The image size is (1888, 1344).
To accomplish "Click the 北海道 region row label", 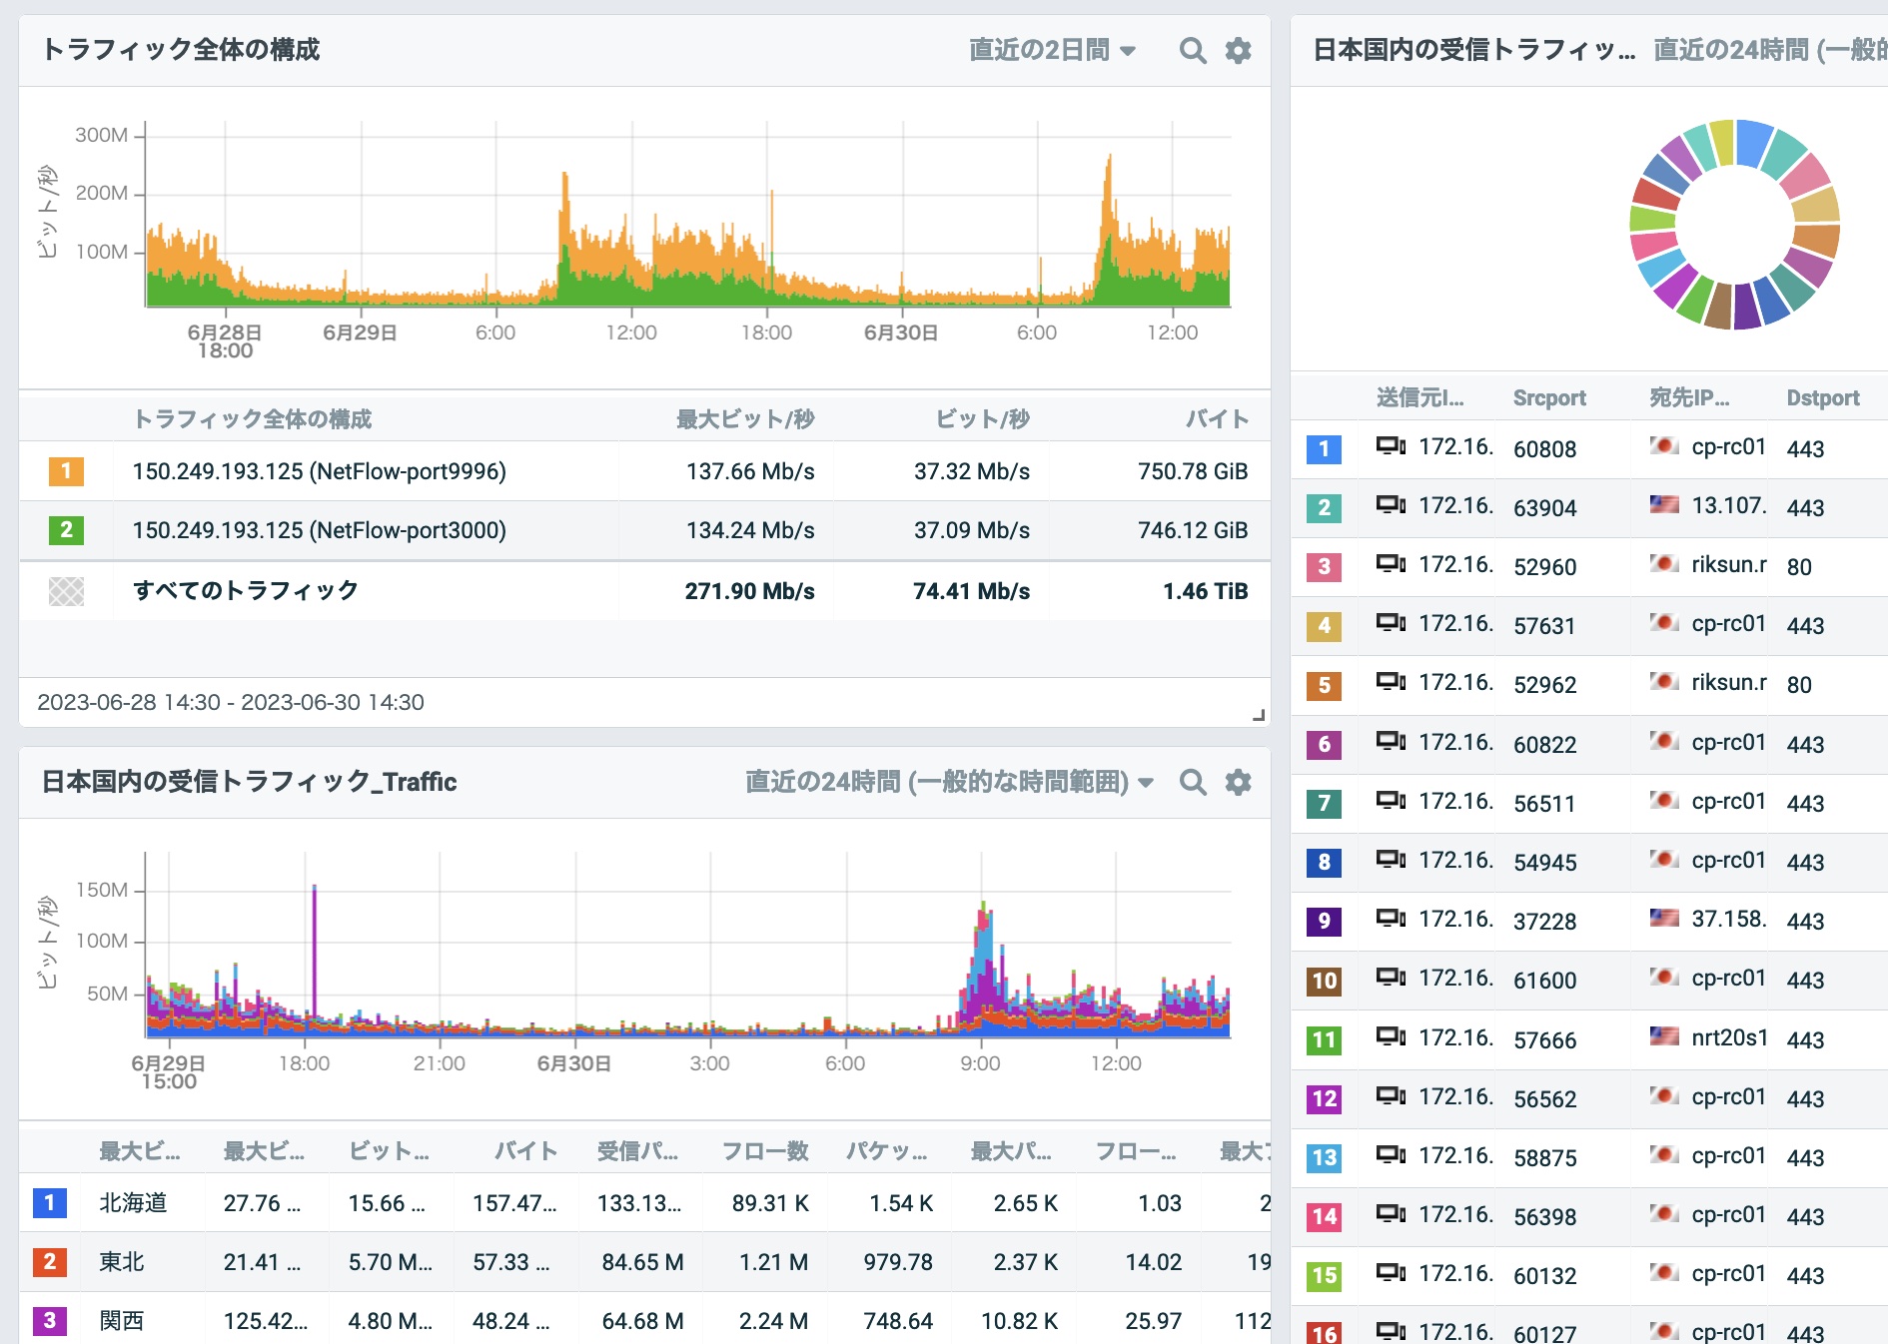I will [133, 1203].
